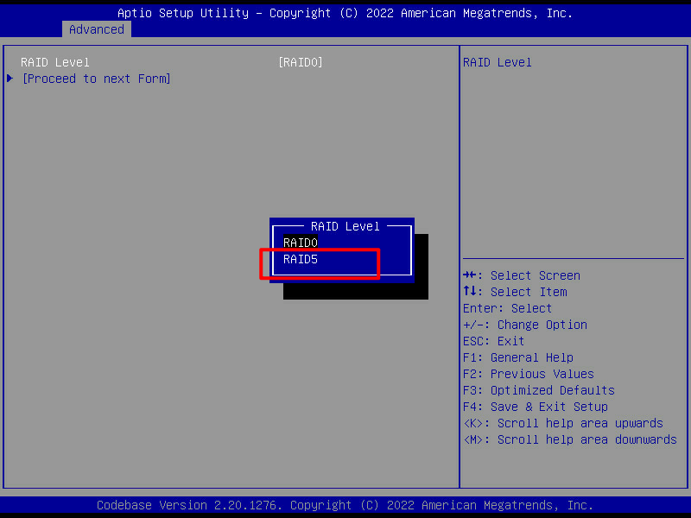691x518 pixels.
Task: Click Proceed to next Form
Action: click(x=96, y=79)
